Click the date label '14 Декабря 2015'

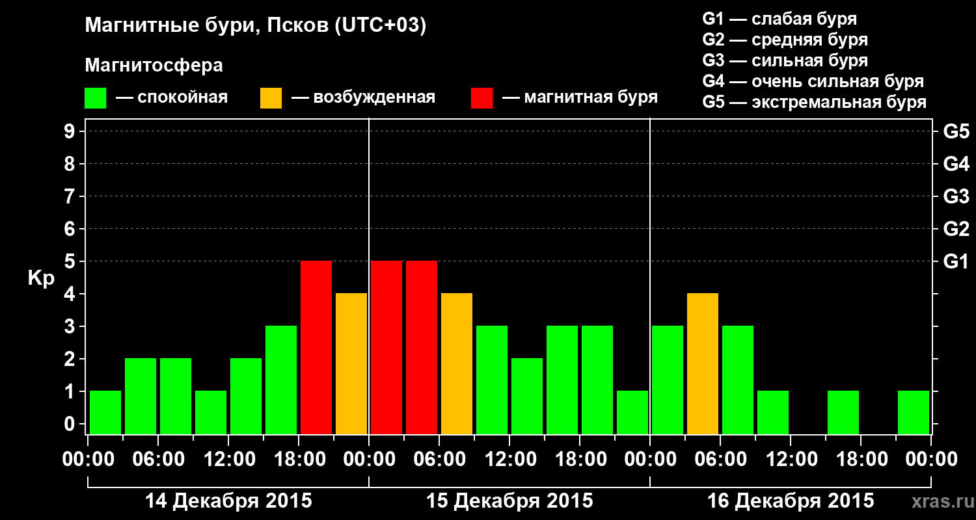[x=228, y=501]
